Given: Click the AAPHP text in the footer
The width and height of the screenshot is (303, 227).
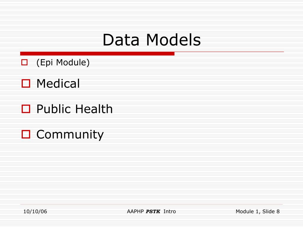Looking at the screenshot, I should (x=135, y=212).
